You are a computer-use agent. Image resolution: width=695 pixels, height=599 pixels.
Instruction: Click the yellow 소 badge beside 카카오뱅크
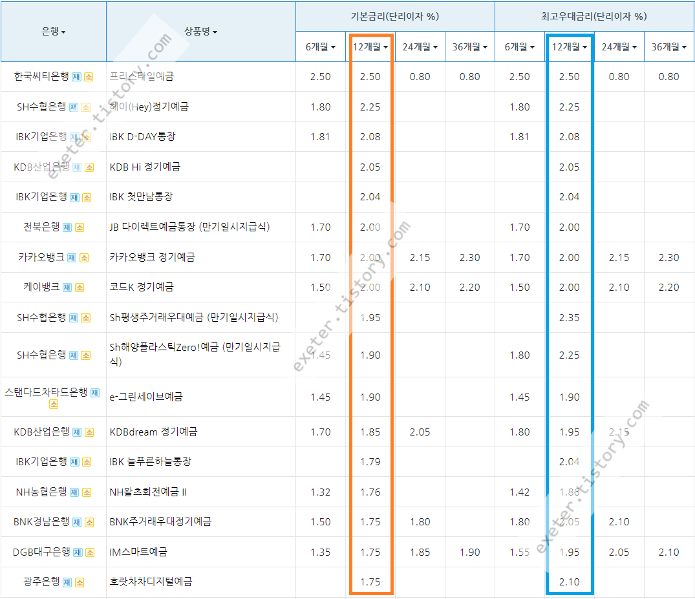[84, 258]
